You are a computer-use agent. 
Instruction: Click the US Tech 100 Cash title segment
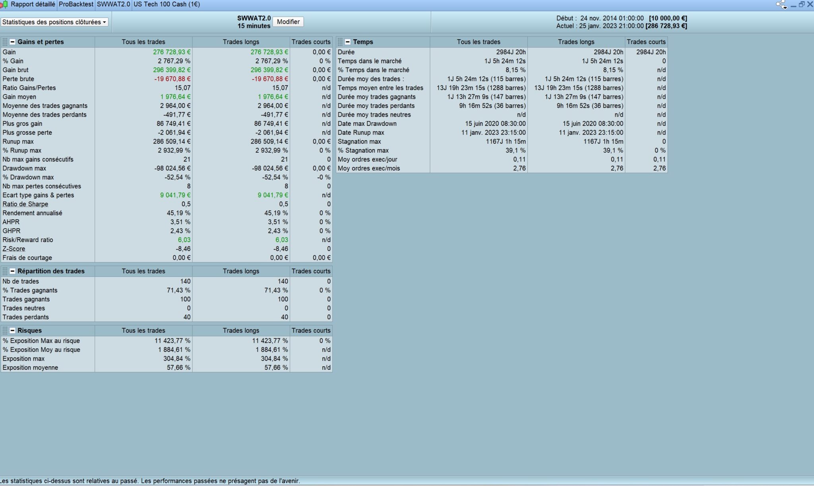tap(167, 4)
